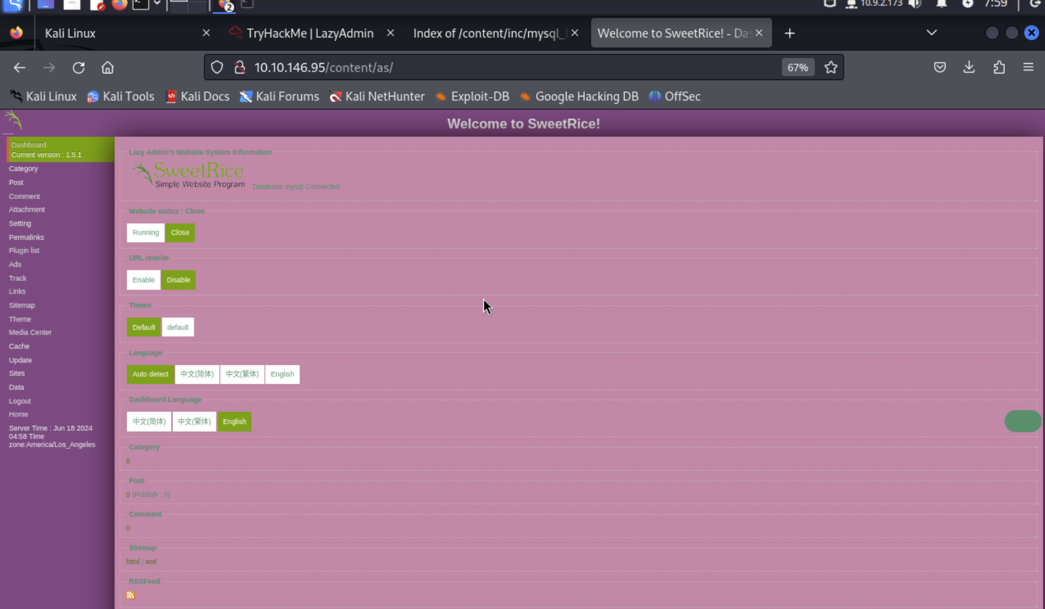Open Attachment in the sidebar
1045x609 pixels.
tap(27, 210)
